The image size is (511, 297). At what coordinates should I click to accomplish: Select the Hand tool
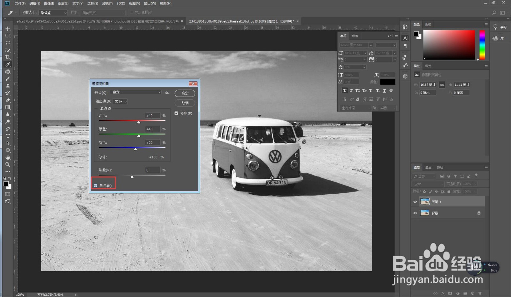(x=8, y=157)
